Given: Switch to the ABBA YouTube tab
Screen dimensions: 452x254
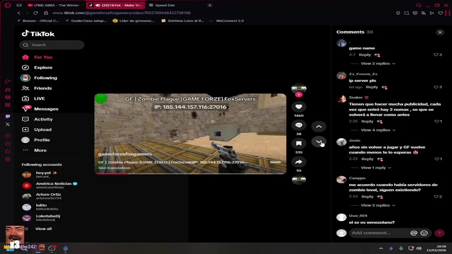Looking at the screenshot, I should click(x=54, y=5).
